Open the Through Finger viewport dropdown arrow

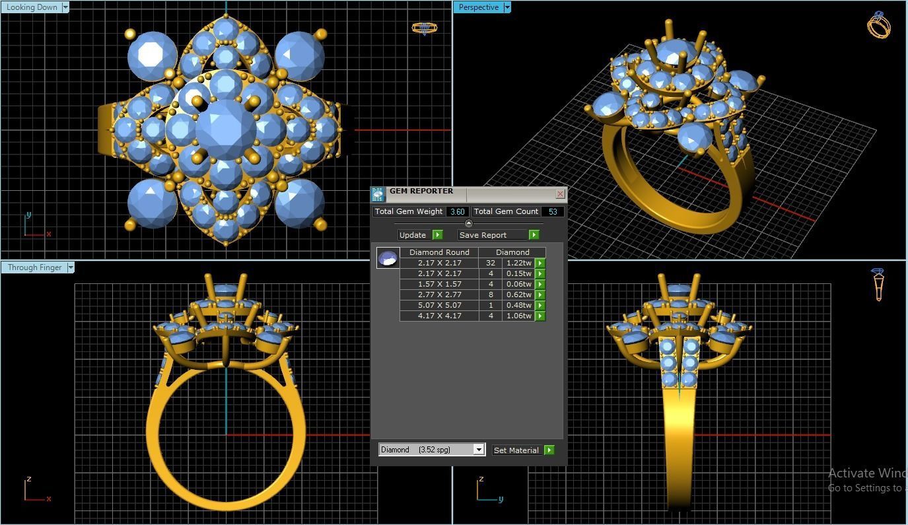coord(71,267)
